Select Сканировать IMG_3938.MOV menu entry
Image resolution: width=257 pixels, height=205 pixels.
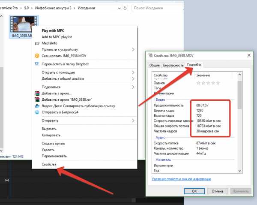[x=64, y=56]
